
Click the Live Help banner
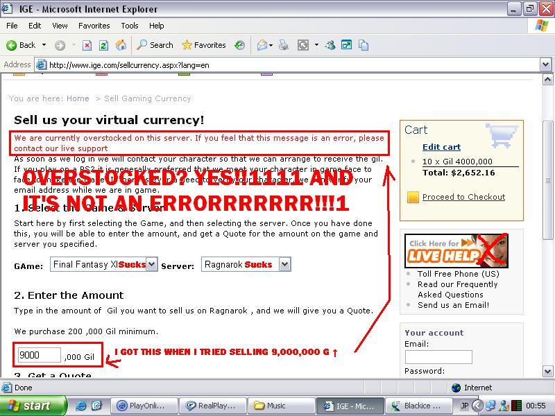pyautogui.click(x=456, y=250)
